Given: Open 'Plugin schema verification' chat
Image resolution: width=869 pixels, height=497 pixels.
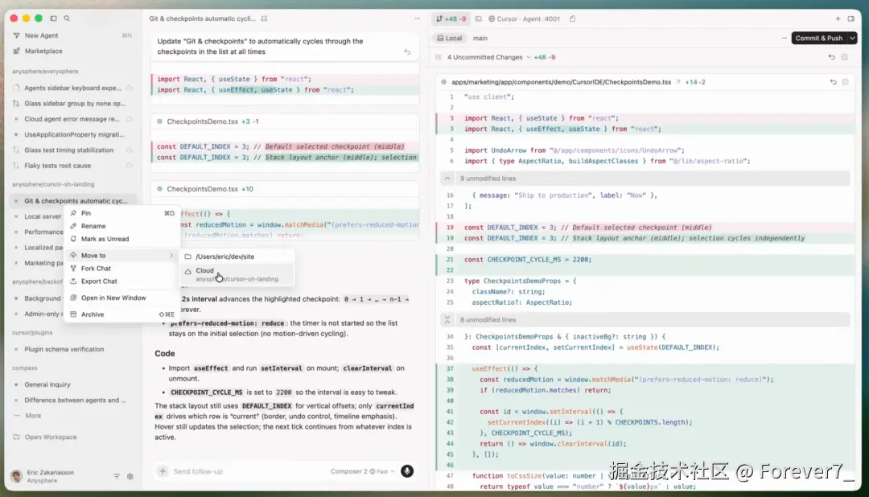Looking at the screenshot, I should point(64,349).
